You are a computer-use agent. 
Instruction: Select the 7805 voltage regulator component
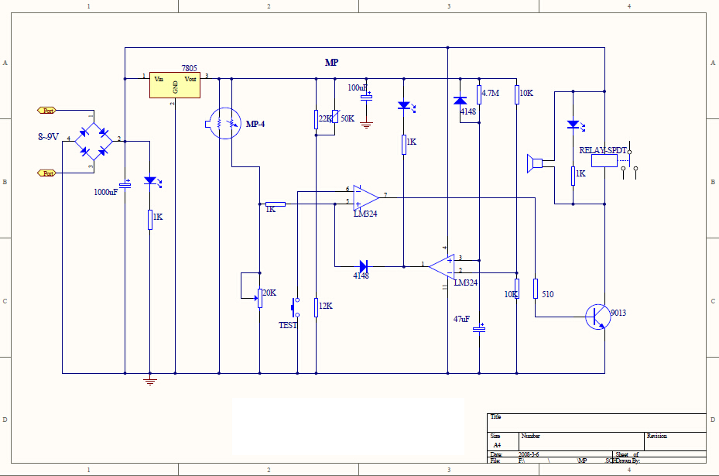[x=175, y=85]
